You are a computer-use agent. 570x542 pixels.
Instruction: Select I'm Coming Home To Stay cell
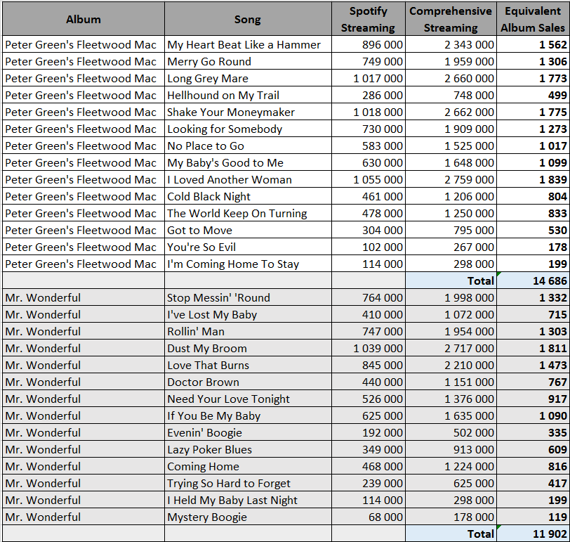[248, 264]
